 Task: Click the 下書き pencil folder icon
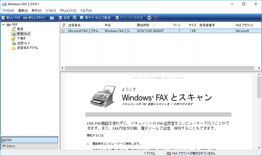pyautogui.click(x=13, y=38)
